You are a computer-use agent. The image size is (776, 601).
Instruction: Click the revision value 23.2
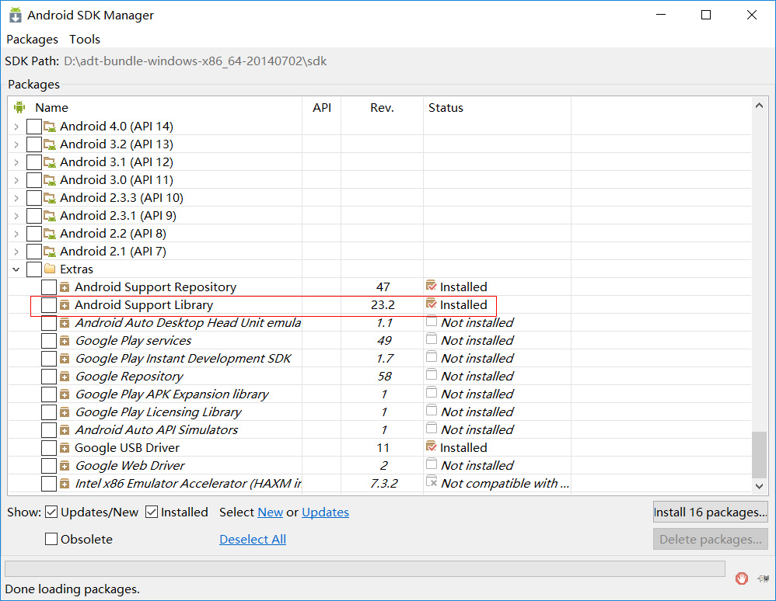point(383,305)
